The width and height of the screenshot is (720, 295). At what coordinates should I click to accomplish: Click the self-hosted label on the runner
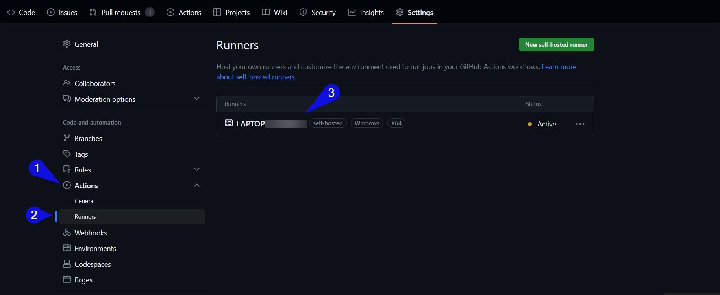328,123
